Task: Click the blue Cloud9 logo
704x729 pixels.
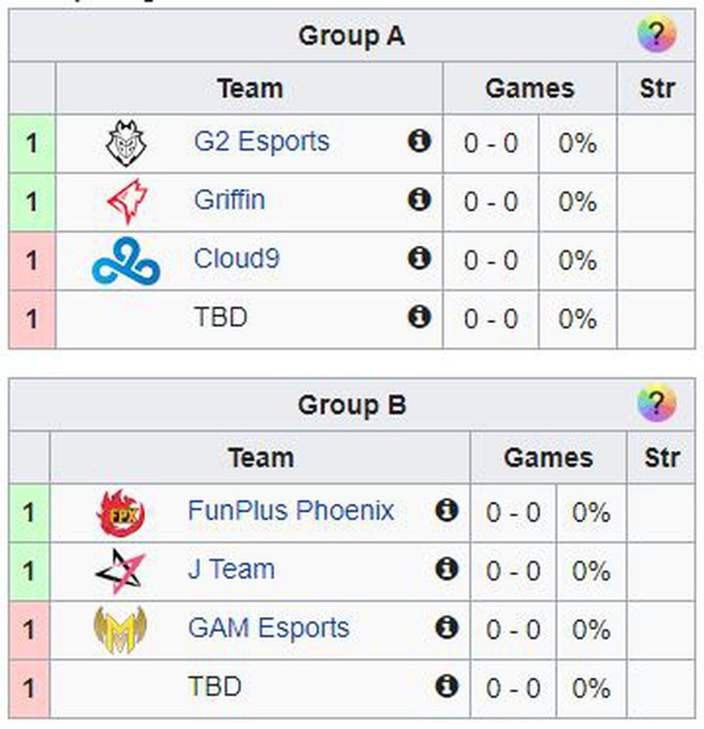Action: click(126, 260)
